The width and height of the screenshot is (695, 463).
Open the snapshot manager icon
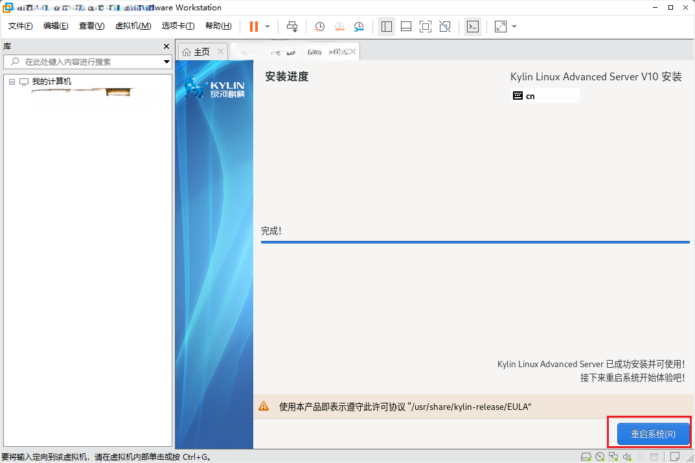coord(359,27)
